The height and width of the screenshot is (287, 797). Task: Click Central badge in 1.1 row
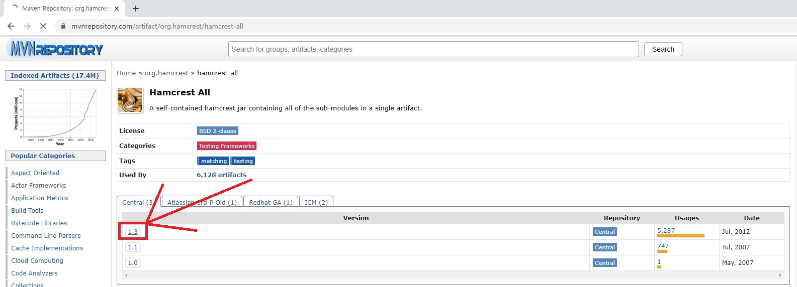[604, 247]
